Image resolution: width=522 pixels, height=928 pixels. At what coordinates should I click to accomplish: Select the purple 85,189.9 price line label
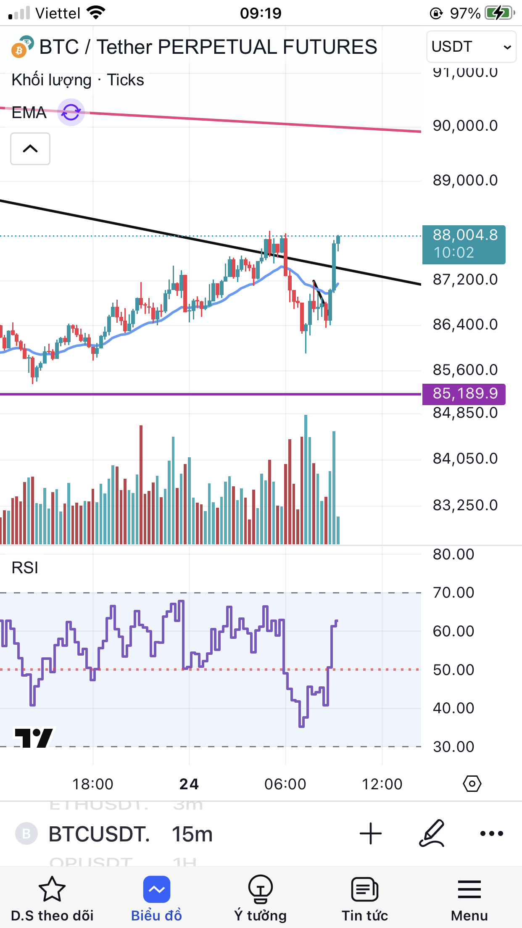pyautogui.click(x=464, y=394)
